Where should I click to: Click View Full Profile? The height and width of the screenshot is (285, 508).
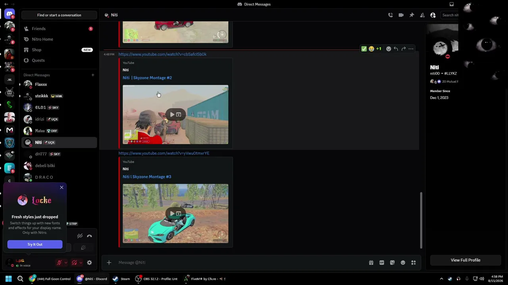tap(466, 260)
